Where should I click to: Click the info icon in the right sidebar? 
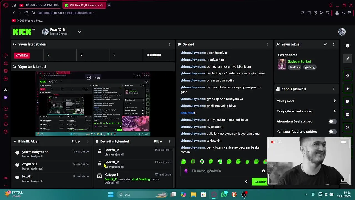pyautogui.click(x=348, y=46)
